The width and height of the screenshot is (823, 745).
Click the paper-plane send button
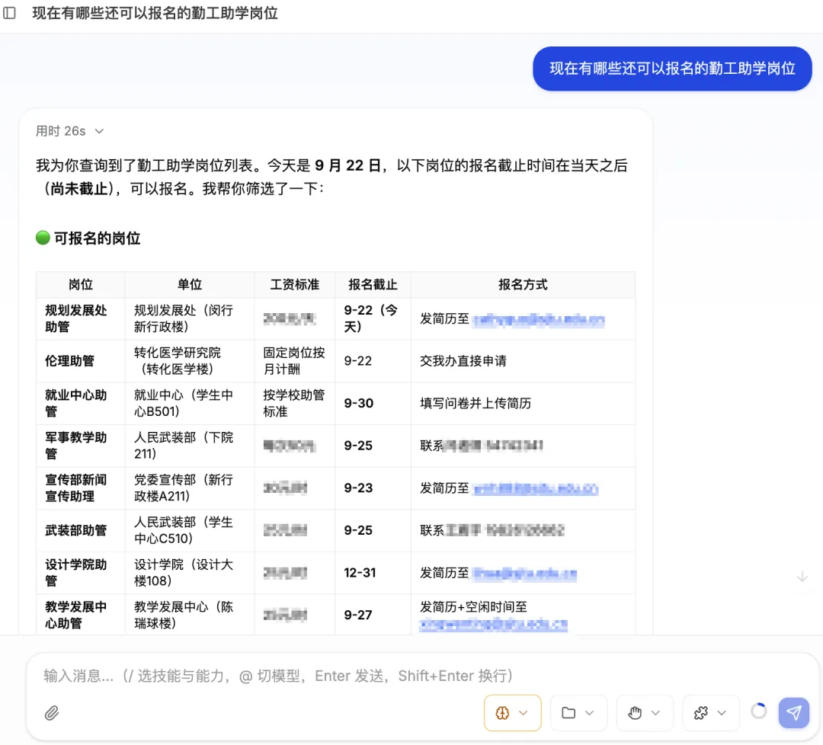[x=793, y=712]
